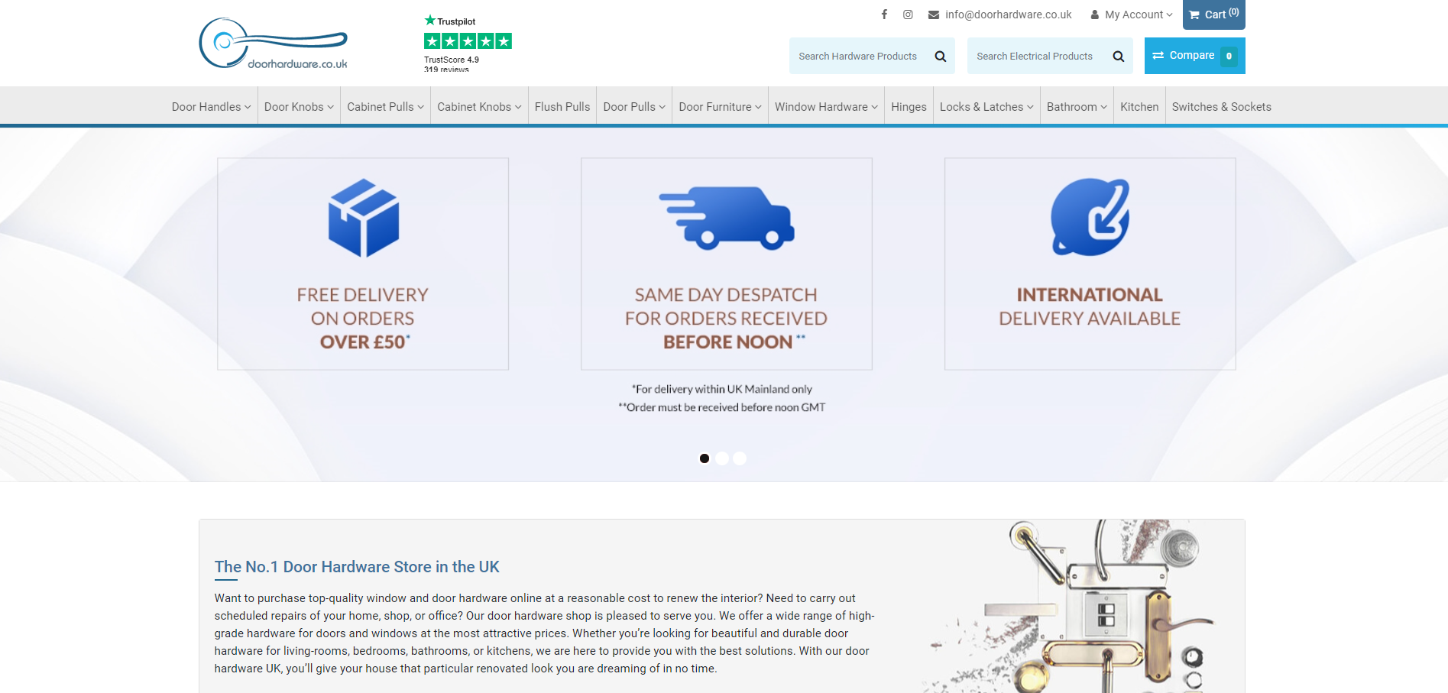Open the Trustpilot five-star rating badge
Image resolution: width=1448 pixels, height=693 pixels.
(468, 42)
